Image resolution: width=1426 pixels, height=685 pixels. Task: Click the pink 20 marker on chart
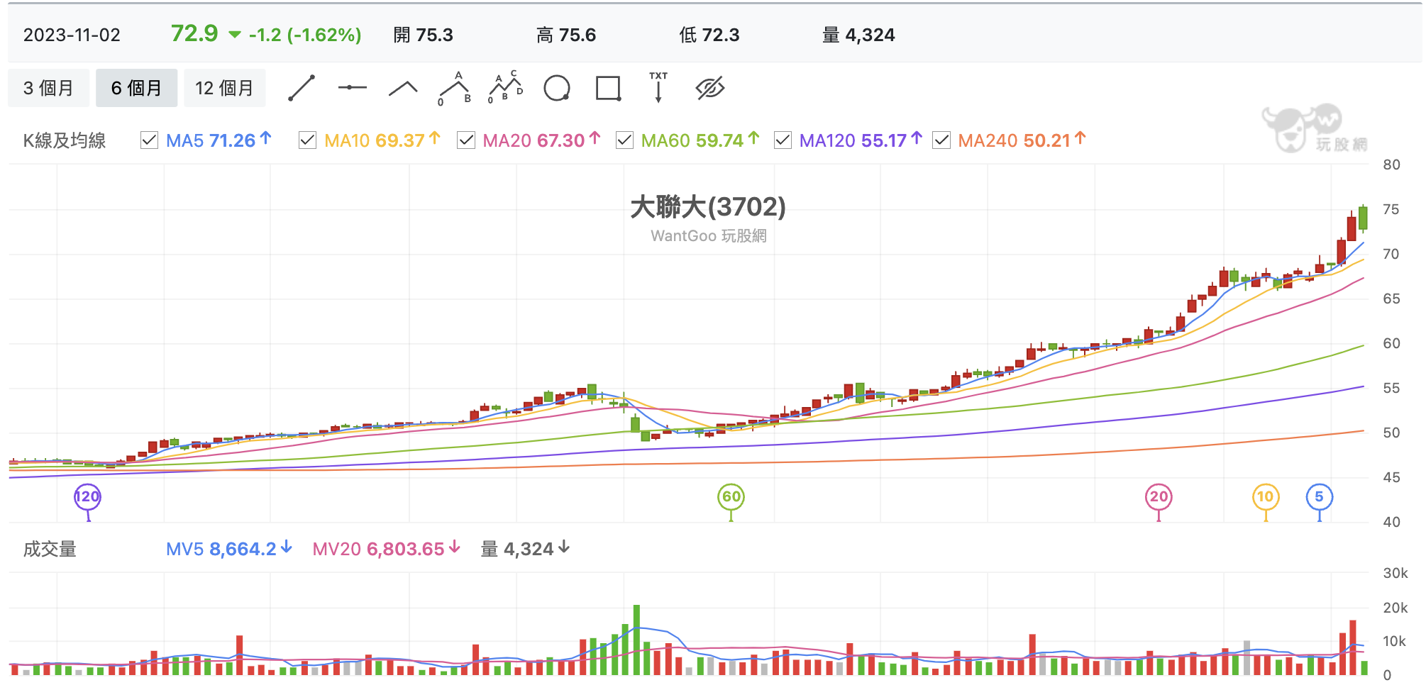[1159, 497]
